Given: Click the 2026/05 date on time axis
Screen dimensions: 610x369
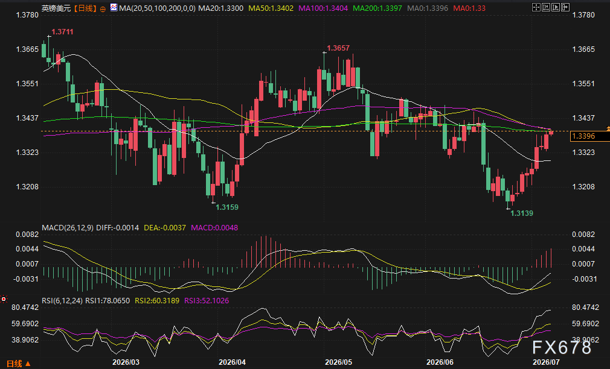Looking at the screenshot, I should tap(338, 362).
